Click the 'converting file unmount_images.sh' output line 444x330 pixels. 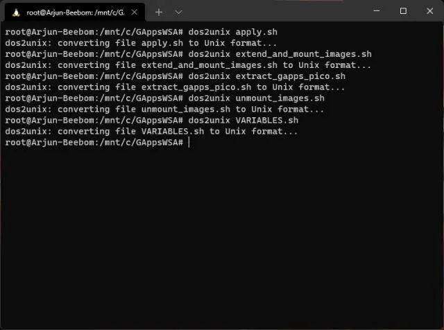pyautogui.click(x=164, y=109)
